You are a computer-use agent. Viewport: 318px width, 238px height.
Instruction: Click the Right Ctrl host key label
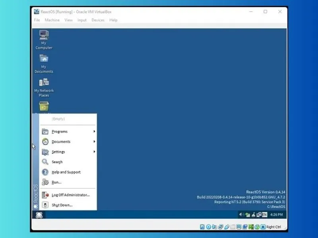point(273,227)
